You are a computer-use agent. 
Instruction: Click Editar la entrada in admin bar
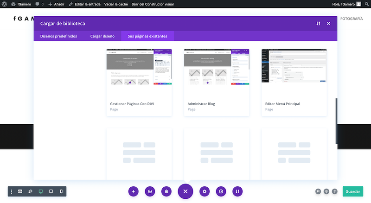(x=84, y=4)
